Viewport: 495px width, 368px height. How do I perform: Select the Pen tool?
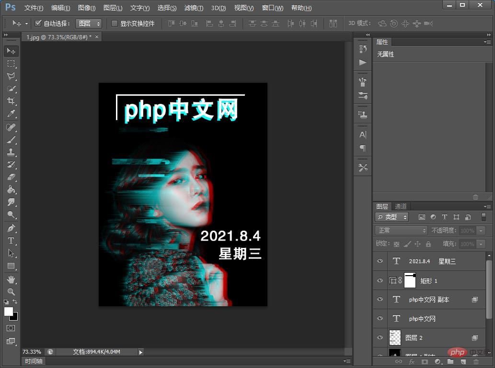tap(11, 228)
